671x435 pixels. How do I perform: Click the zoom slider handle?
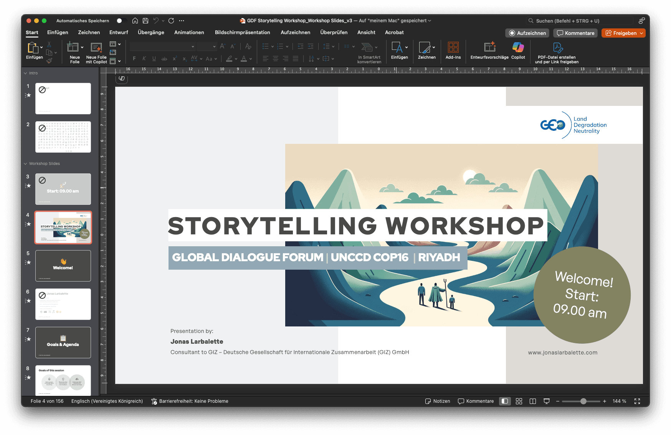pyautogui.click(x=583, y=401)
